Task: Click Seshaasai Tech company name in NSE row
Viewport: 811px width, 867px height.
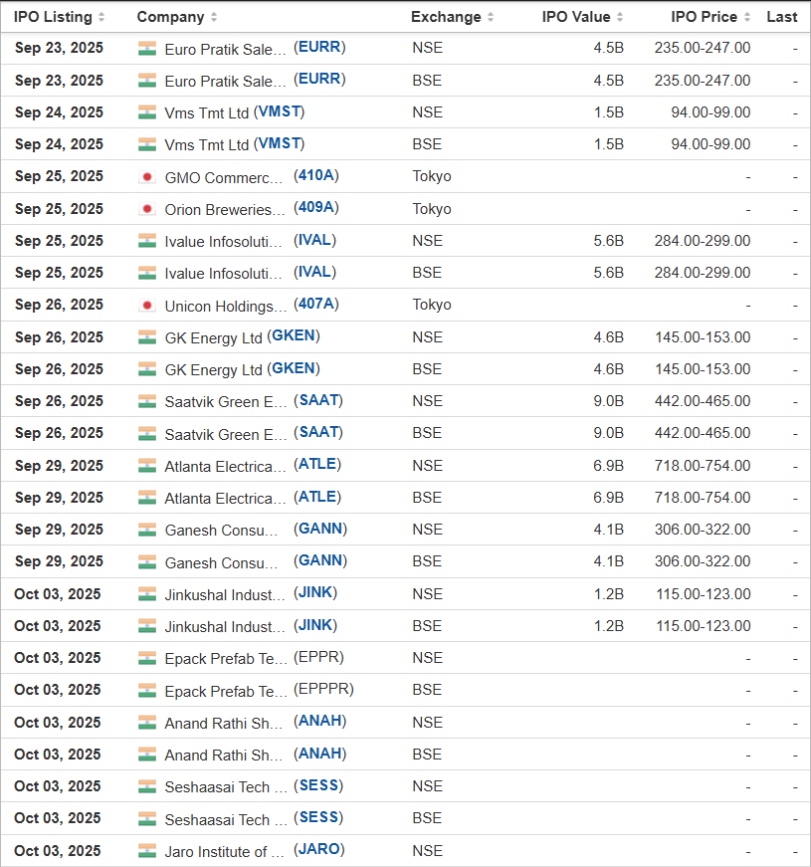Action: 226,786
